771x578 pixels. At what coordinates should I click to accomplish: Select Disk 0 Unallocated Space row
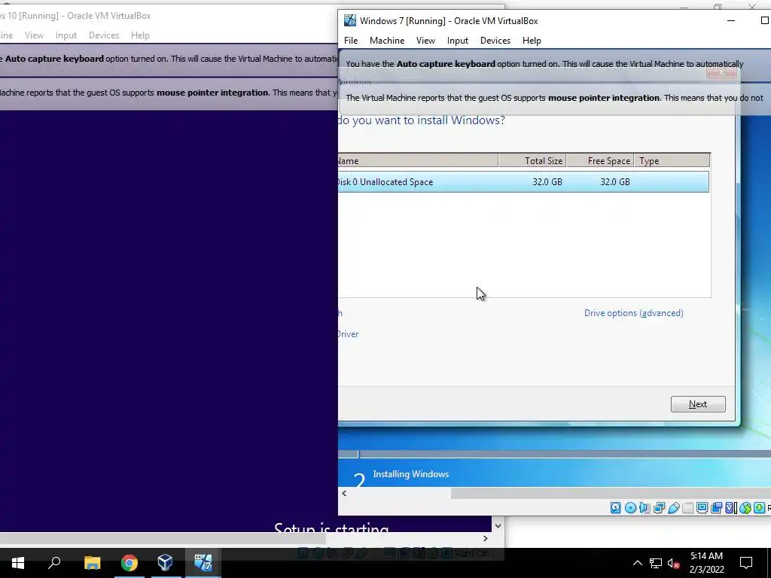[x=524, y=182]
